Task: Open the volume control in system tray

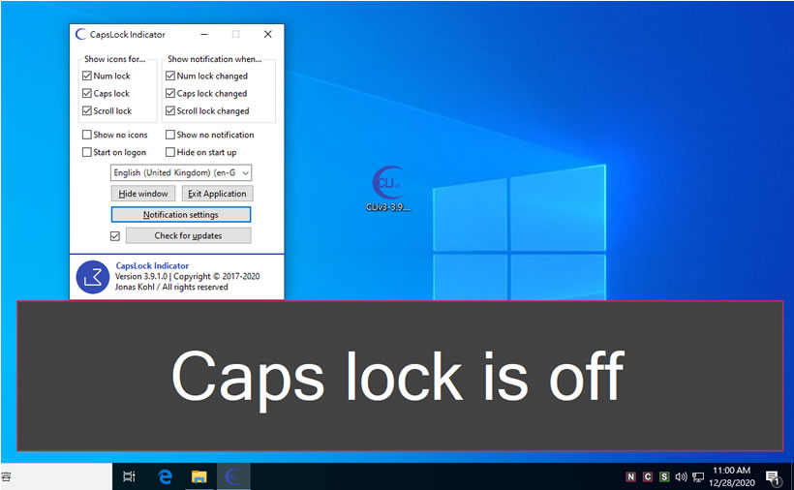Action: [681, 476]
